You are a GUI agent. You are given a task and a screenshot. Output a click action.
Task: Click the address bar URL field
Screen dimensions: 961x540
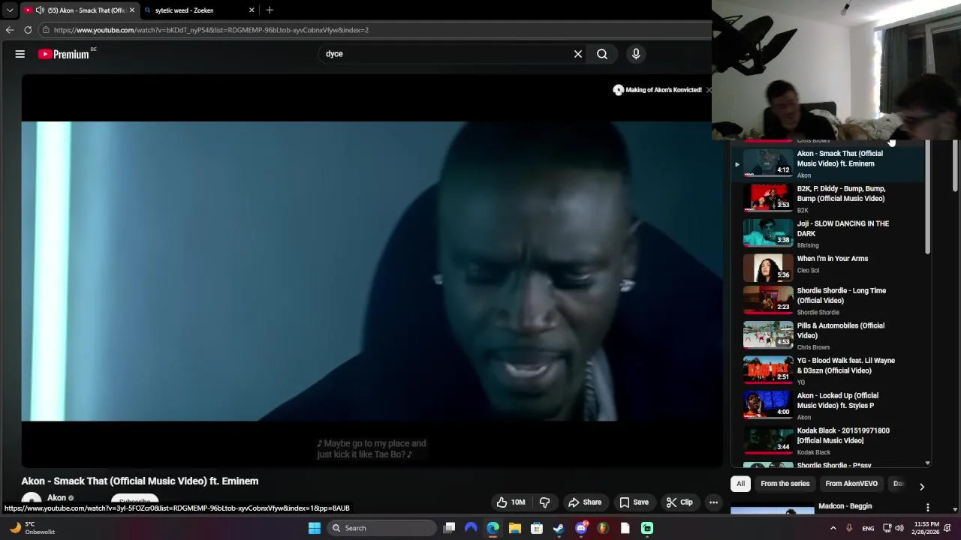pos(375,30)
